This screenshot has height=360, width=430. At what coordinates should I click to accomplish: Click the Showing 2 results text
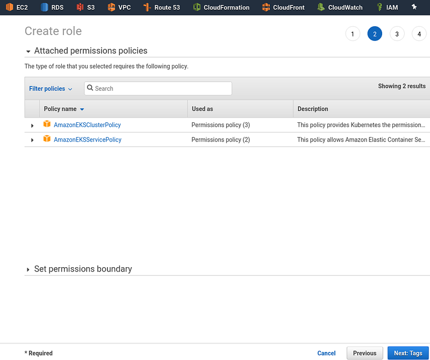(x=402, y=86)
